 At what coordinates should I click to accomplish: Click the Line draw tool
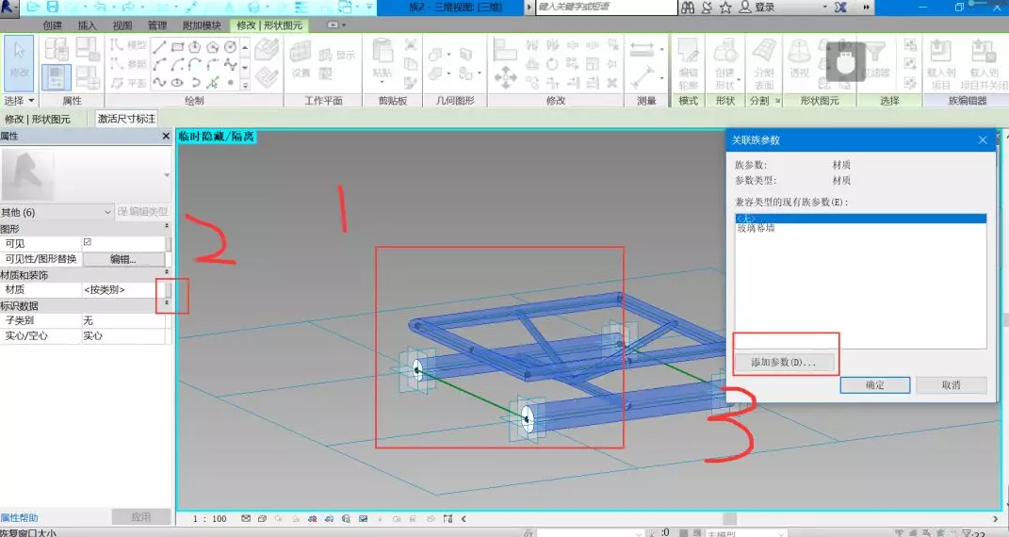coord(159,46)
